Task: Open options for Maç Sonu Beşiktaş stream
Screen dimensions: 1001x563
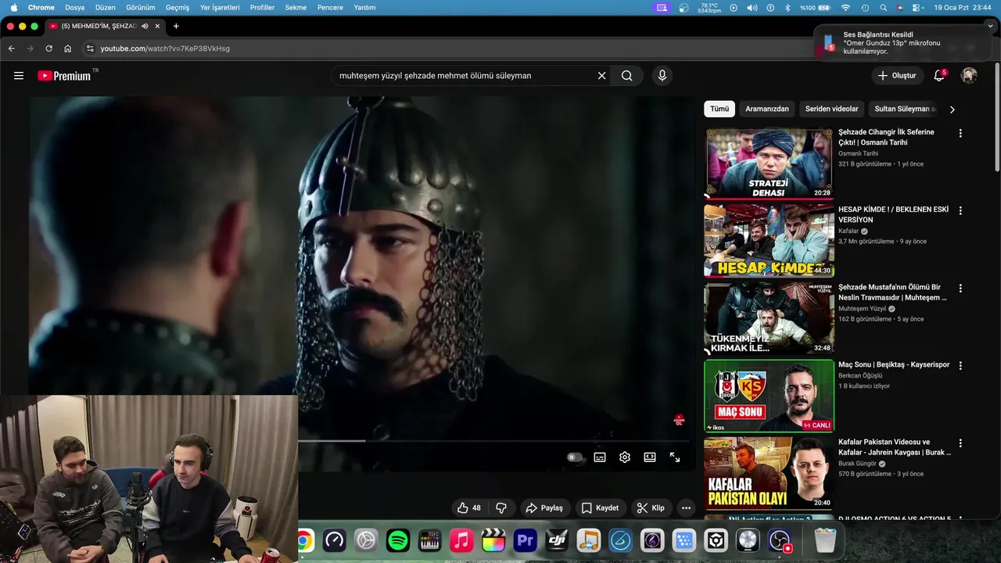Action: 960,366
